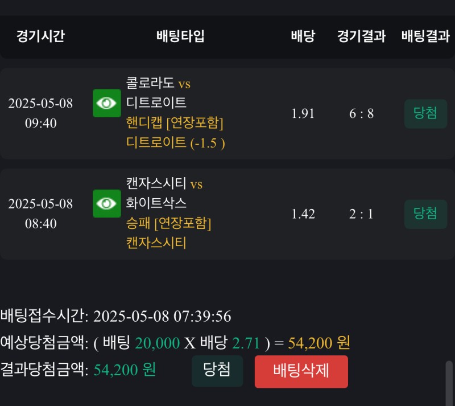
Task: Click the 핸디캡 [연장포함] bet type text
Action: point(175,123)
